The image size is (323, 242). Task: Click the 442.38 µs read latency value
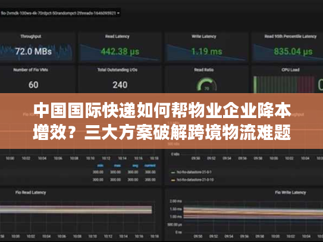[x=120, y=52]
